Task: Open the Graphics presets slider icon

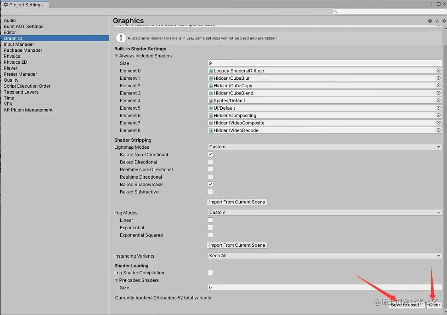Action: [437, 21]
